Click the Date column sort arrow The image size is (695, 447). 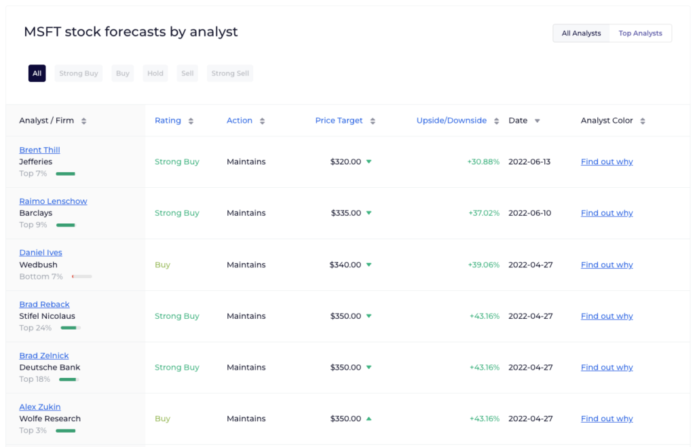(537, 121)
